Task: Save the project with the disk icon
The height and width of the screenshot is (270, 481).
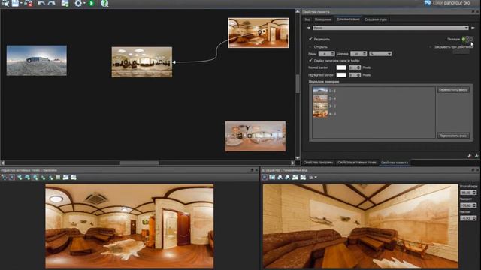Action: click(15, 3)
